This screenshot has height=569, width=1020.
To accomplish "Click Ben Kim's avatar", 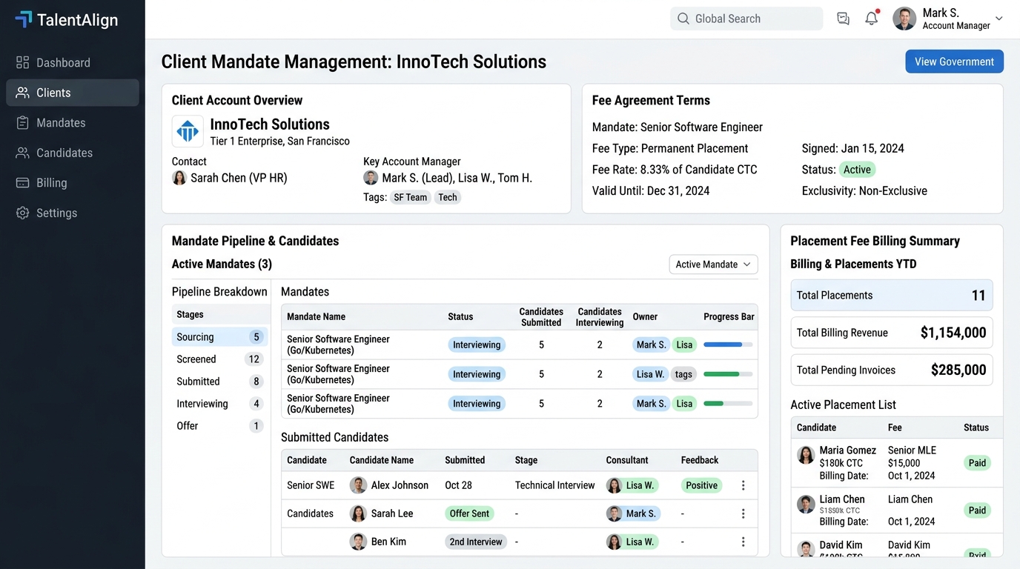I will click(x=358, y=542).
